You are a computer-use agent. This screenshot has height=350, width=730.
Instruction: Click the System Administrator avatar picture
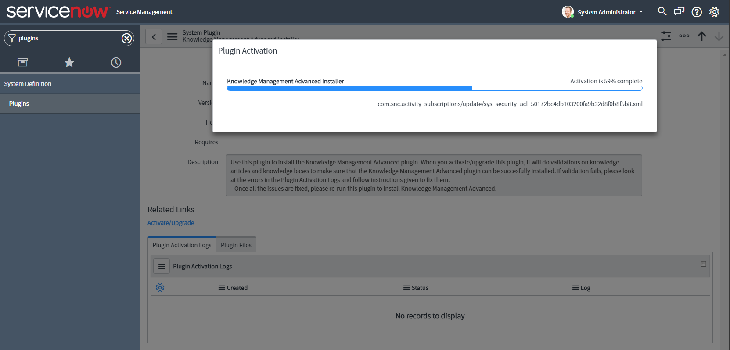coord(568,12)
